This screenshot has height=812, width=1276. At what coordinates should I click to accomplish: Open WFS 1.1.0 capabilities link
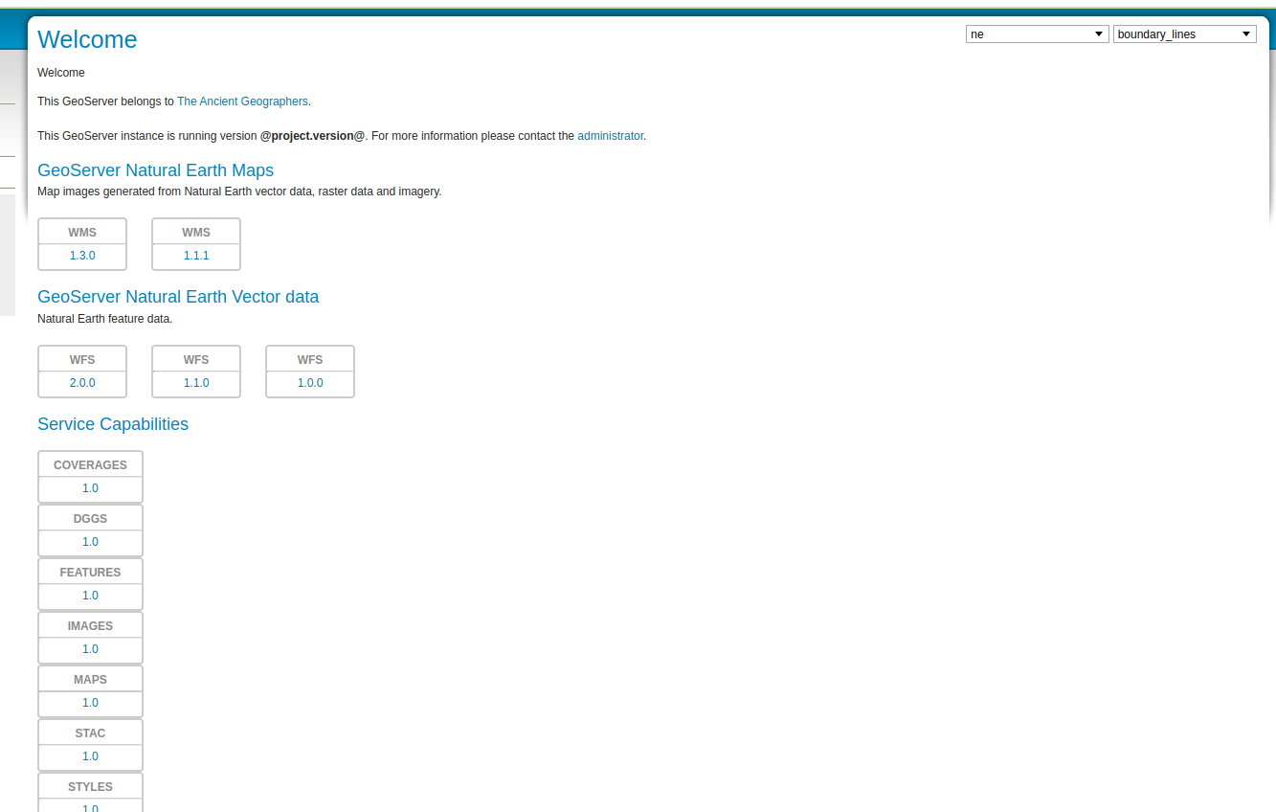coord(196,383)
